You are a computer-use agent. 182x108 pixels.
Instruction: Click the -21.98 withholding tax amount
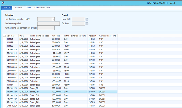[75, 64]
